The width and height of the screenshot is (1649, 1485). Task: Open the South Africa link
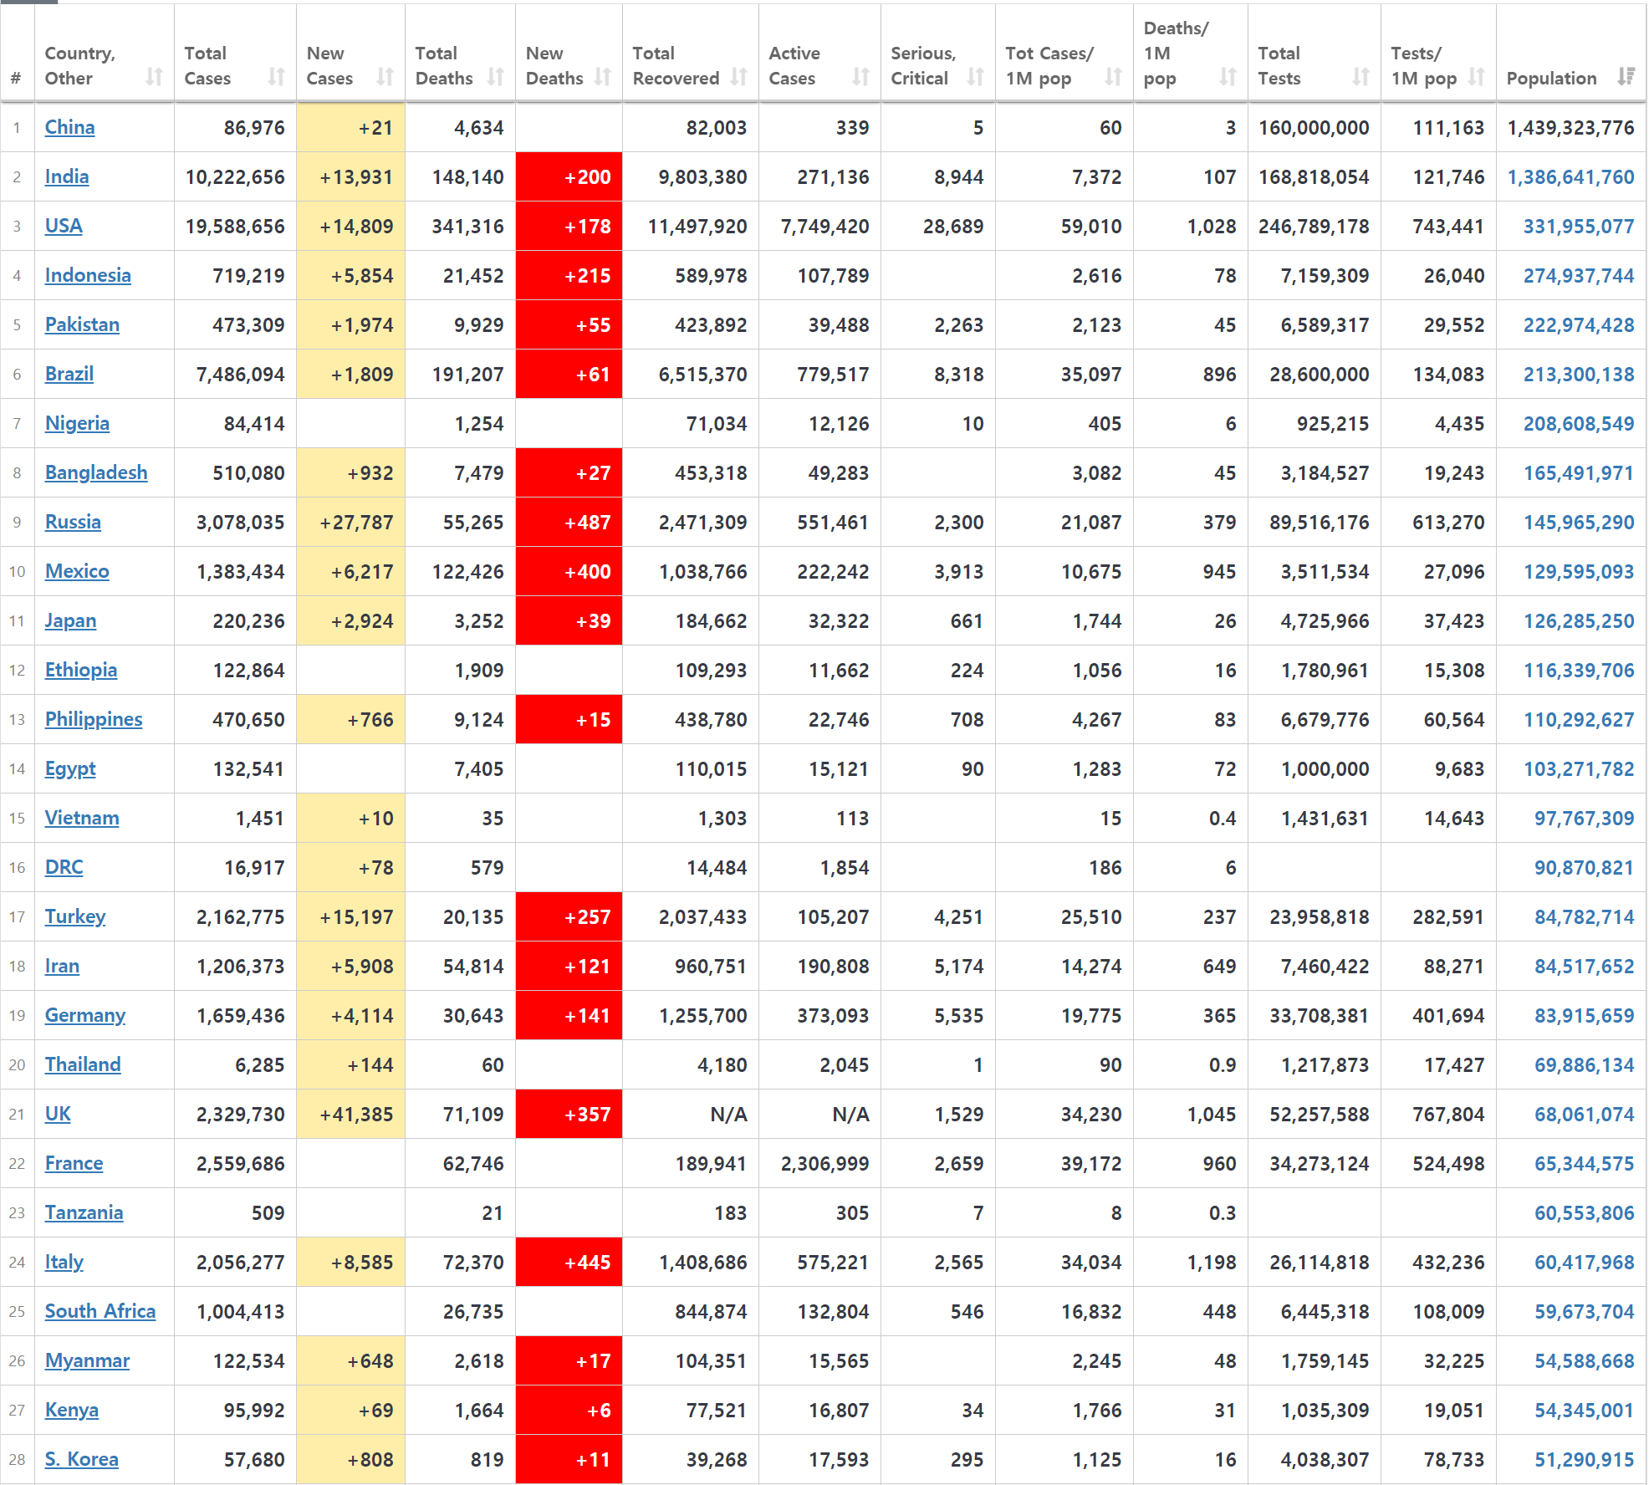coord(100,1311)
